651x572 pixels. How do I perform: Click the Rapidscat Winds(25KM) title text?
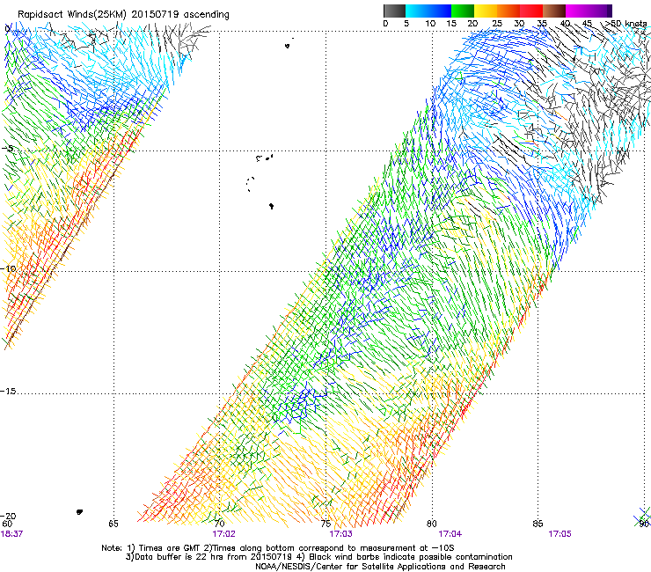(x=71, y=14)
